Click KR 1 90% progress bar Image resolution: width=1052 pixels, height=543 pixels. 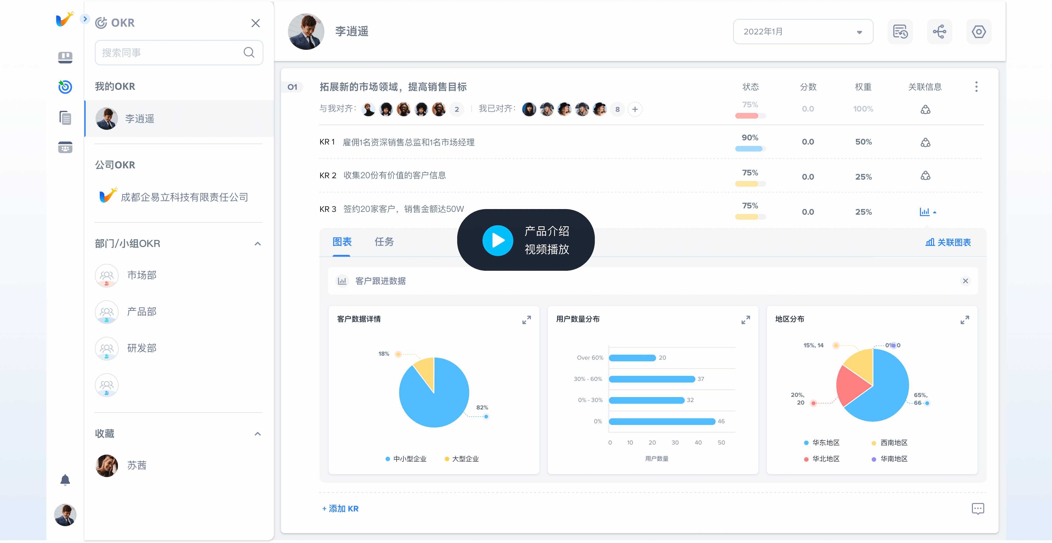tap(750, 149)
